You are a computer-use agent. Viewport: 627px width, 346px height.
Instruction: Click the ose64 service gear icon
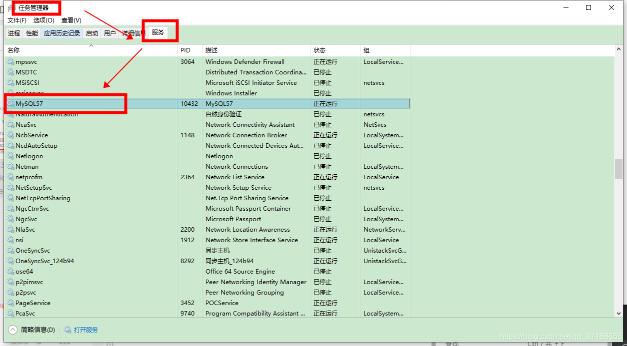pyautogui.click(x=11, y=272)
